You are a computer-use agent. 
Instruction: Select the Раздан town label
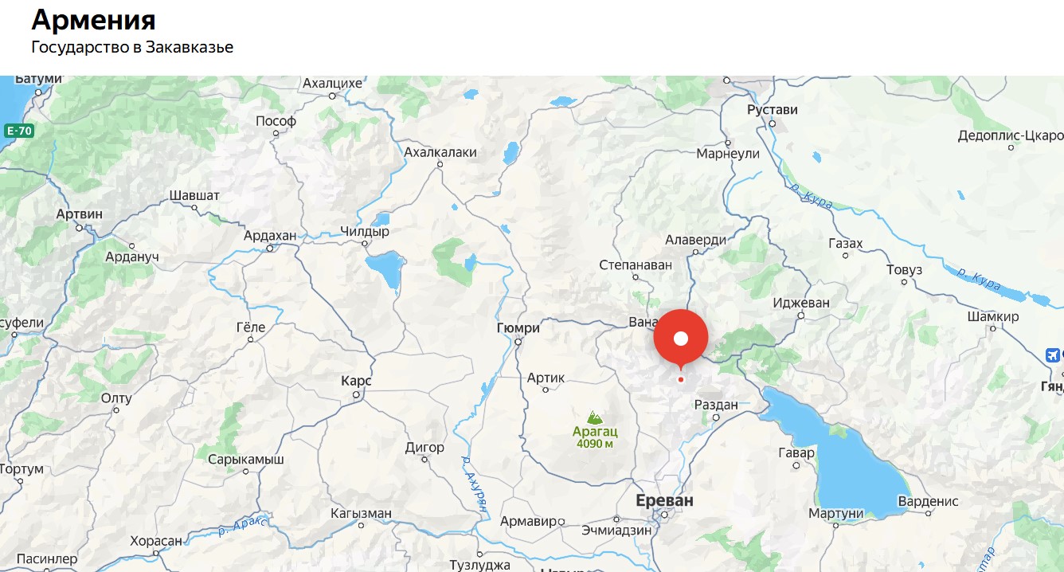pos(716,405)
